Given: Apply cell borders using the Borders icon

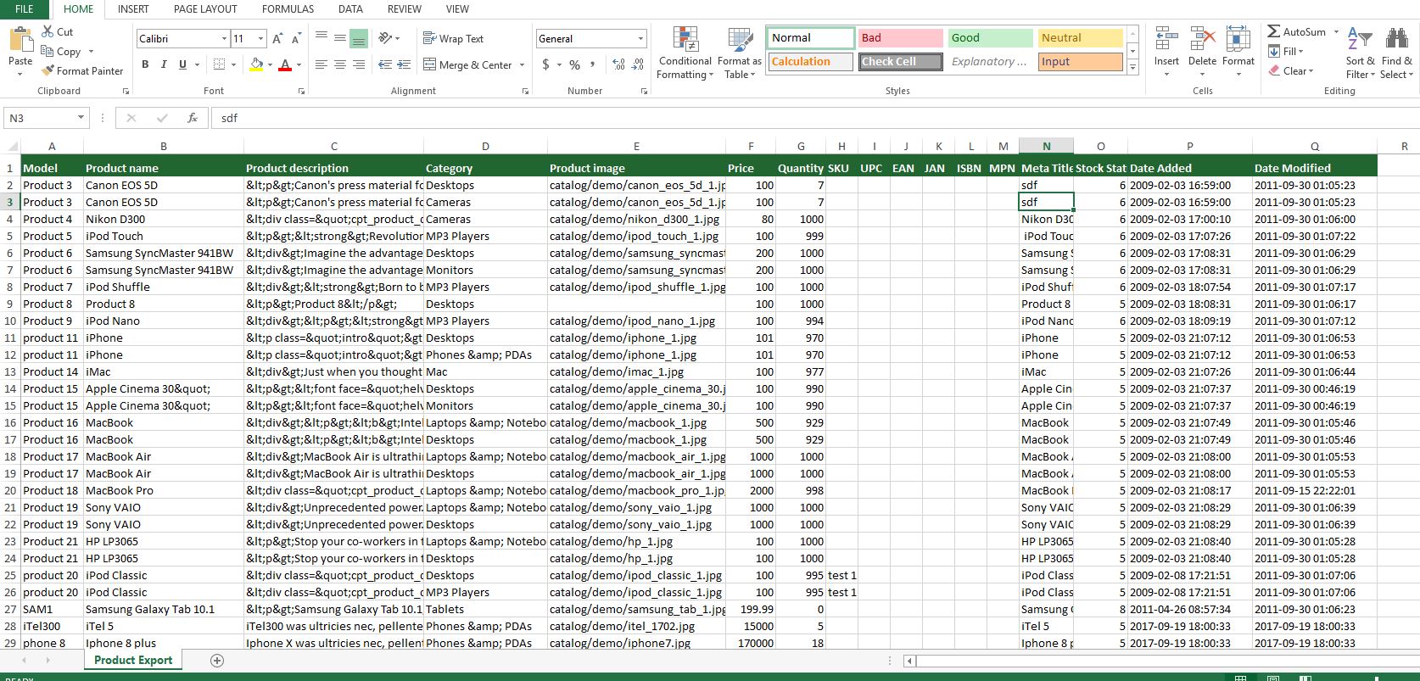Looking at the screenshot, I should 219,64.
